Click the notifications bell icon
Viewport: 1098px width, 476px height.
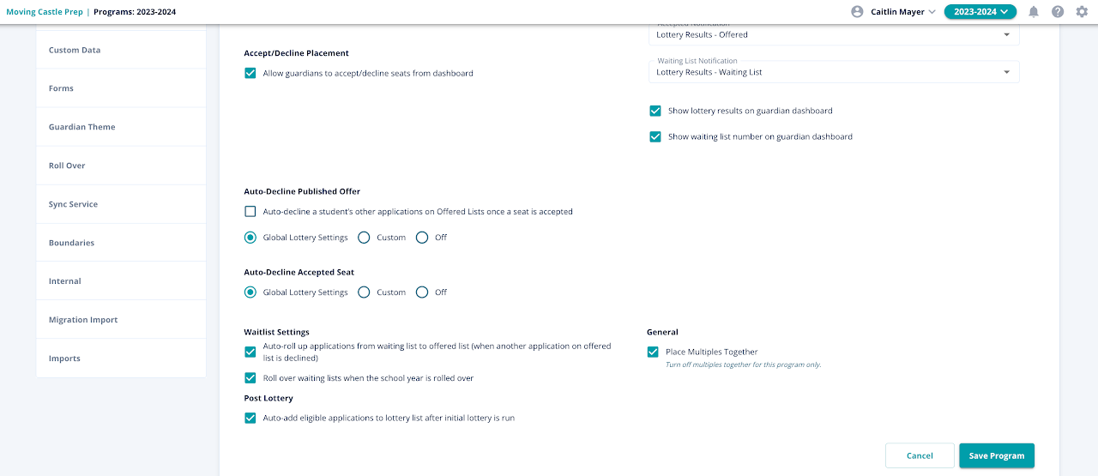click(x=1034, y=12)
